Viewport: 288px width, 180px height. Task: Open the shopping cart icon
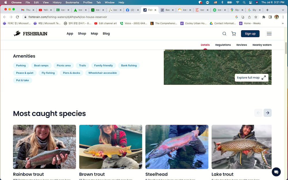[x=234, y=34]
